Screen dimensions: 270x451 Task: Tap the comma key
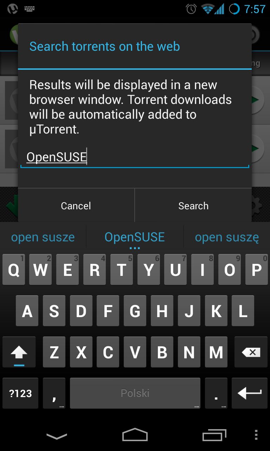(x=54, y=393)
